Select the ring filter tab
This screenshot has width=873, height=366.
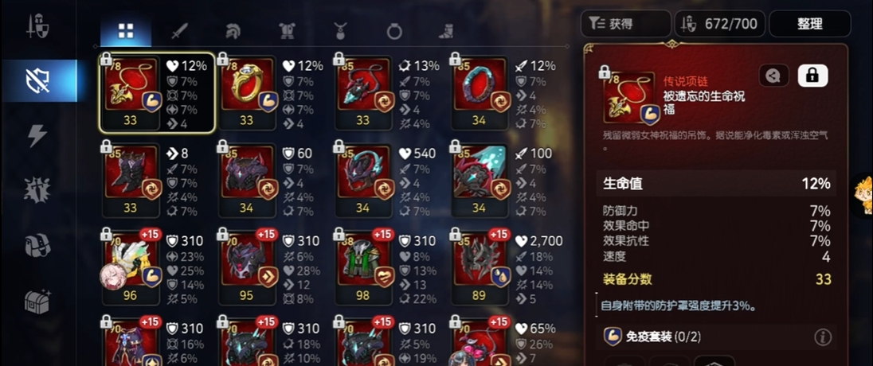click(394, 31)
